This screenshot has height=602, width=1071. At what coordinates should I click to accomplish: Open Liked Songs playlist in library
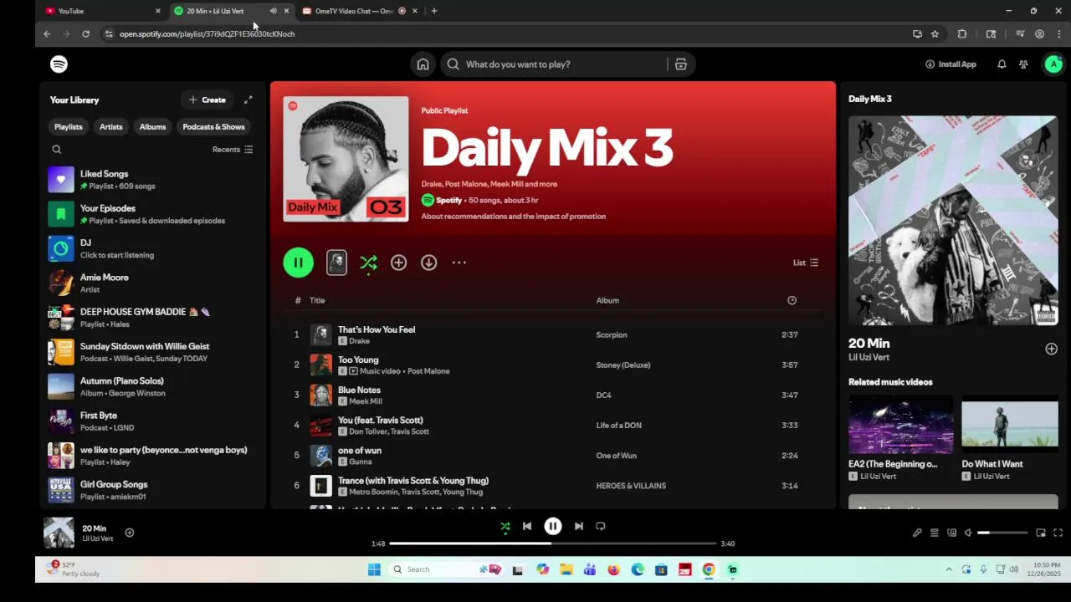[x=152, y=180]
